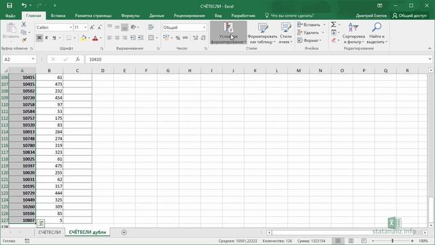This screenshot has height=245, width=435.
Task: Undo the last action
Action: coord(24,5)
